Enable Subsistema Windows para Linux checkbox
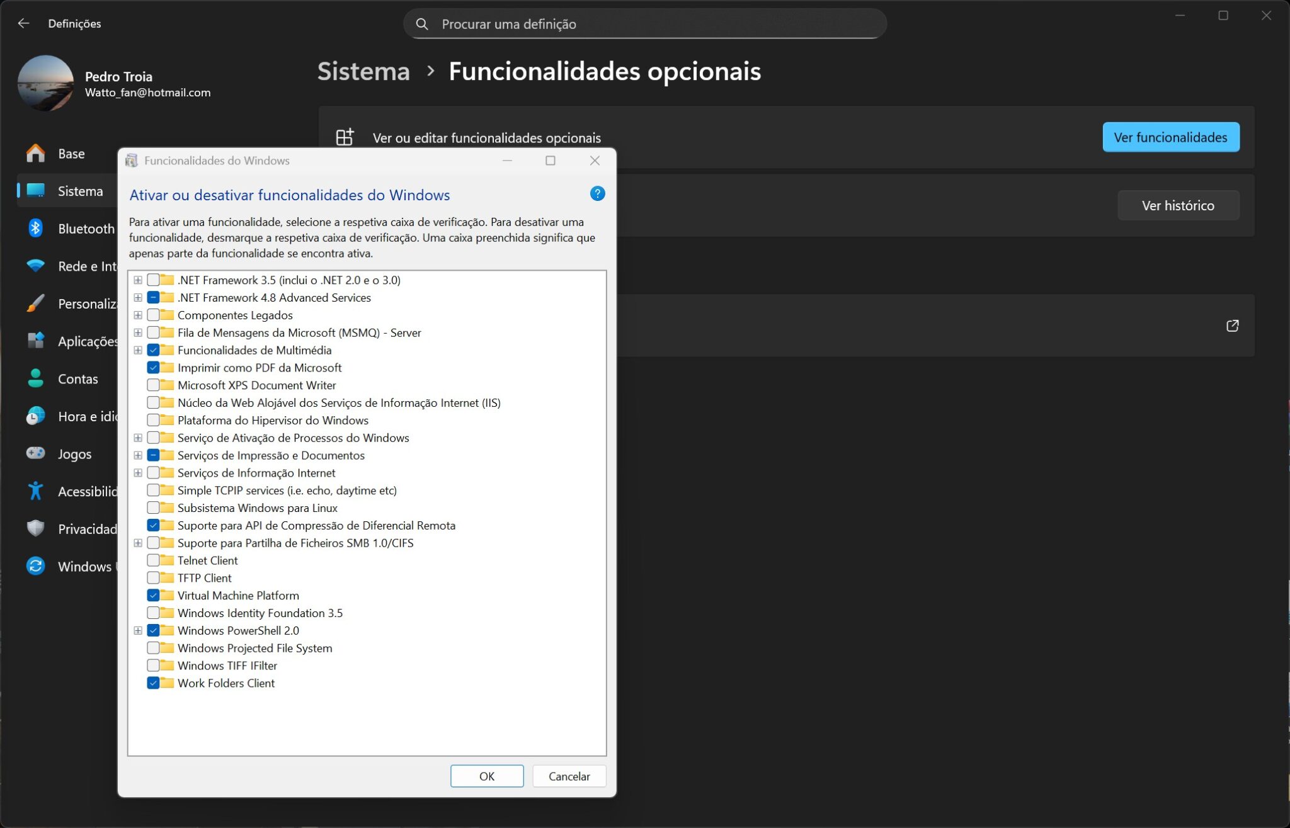The height and width of the screenshot is (828, 1290). 153,508
